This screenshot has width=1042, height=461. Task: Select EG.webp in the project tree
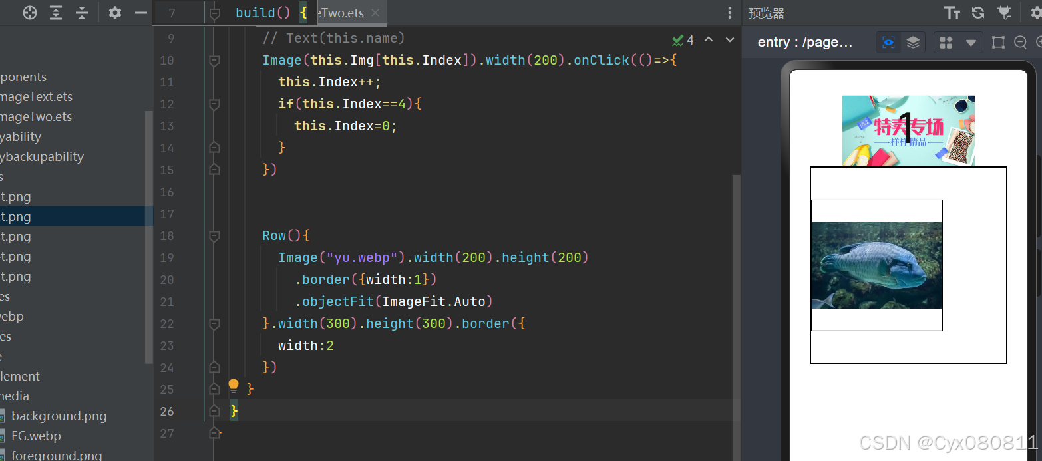[36, 436]
